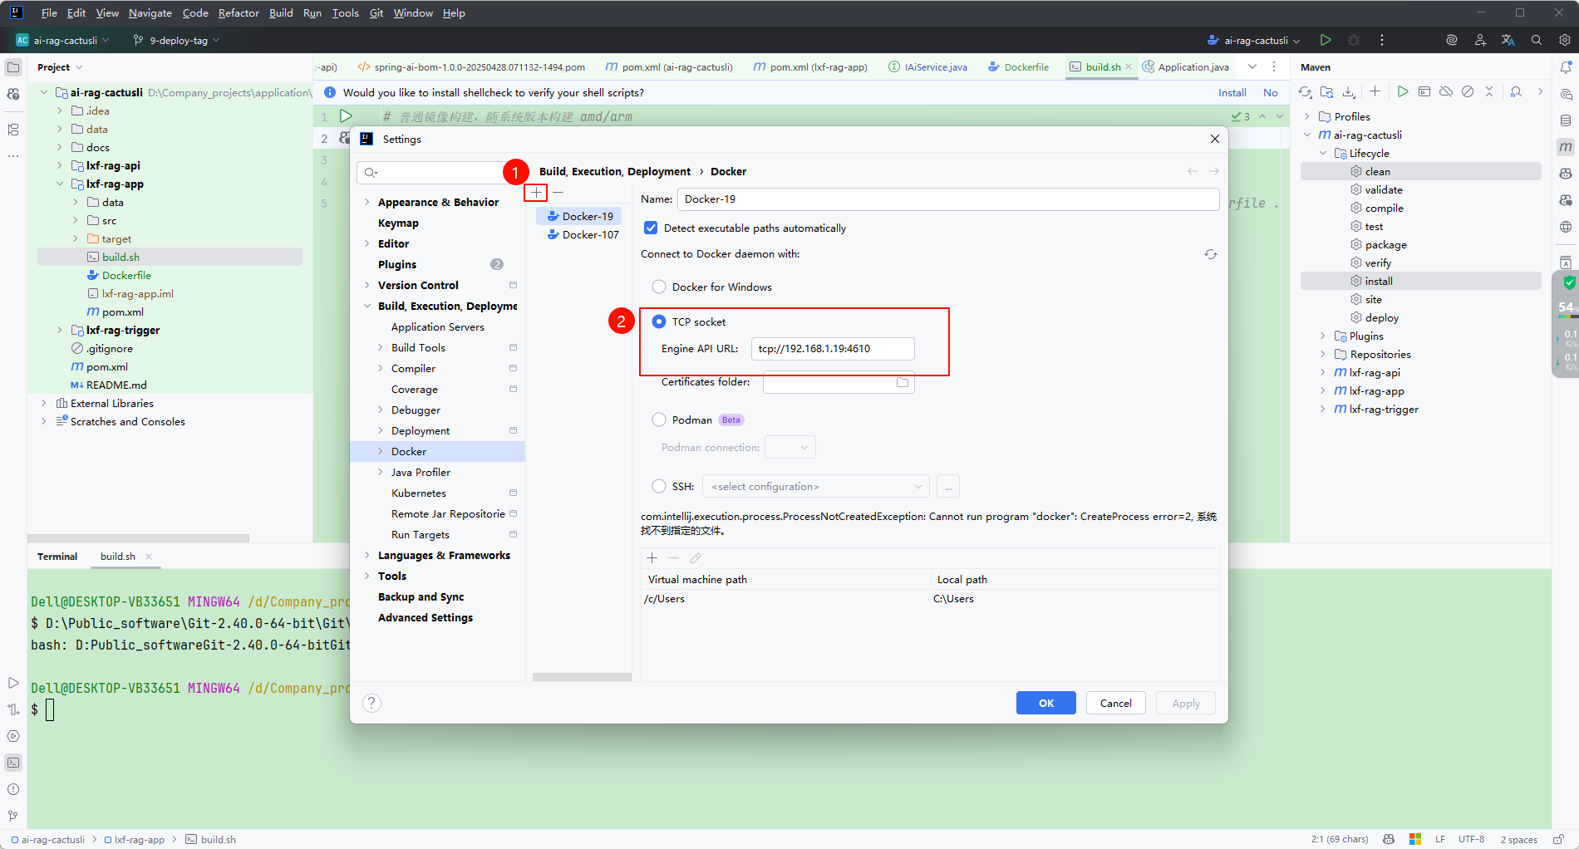Open the Refactor menu

point(239,12)
